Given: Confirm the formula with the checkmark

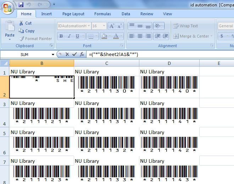Looking at the screenshot, I should 74,54.
